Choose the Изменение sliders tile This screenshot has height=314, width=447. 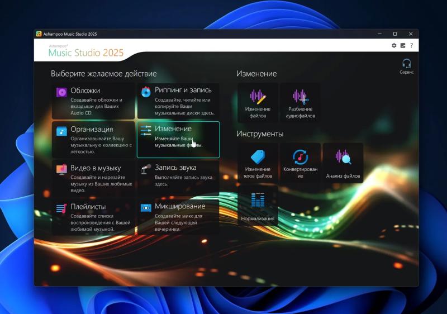[178, 140]
